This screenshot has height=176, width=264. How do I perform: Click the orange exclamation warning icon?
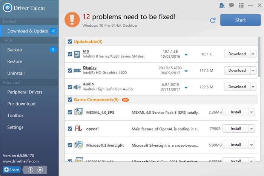coord(72,20)
